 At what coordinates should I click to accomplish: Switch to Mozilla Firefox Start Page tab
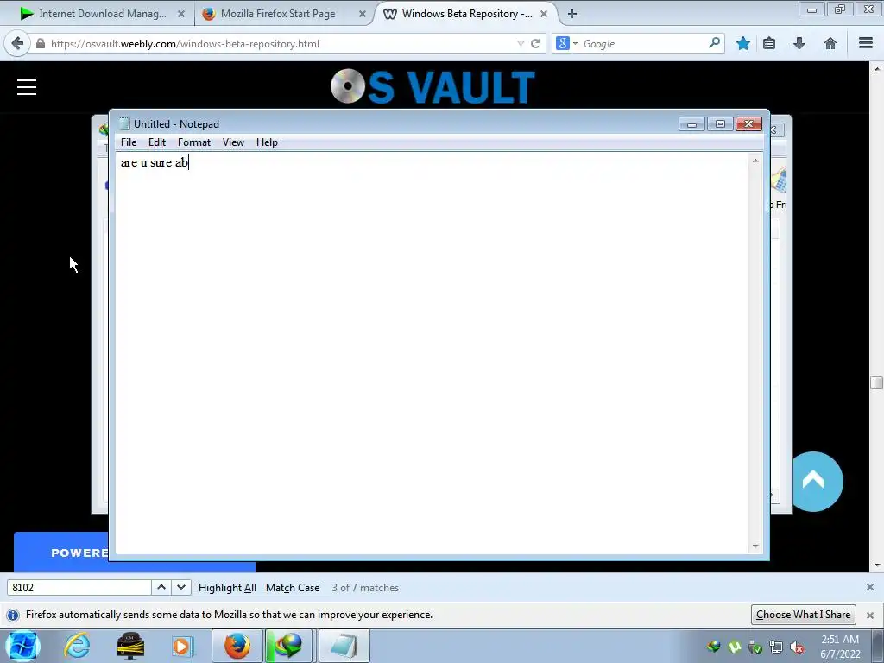pos(278,14)
